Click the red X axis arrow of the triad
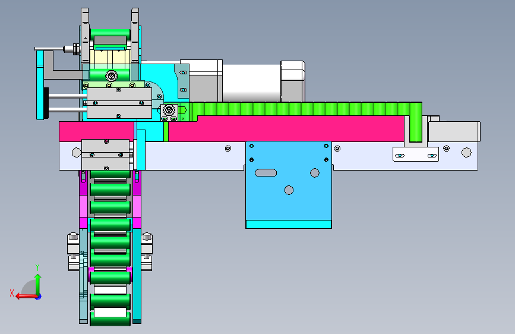This screenshot has height=334, width=515. click(26, 297)
